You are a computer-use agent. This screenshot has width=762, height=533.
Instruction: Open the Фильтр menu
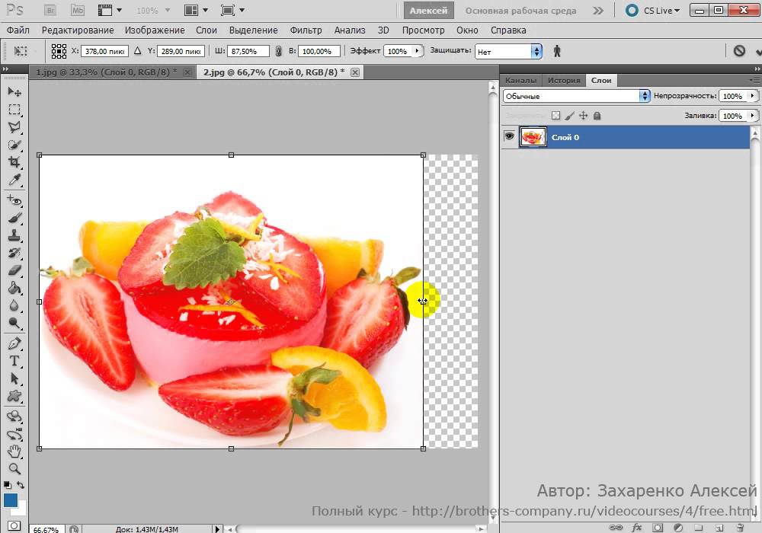306,30
